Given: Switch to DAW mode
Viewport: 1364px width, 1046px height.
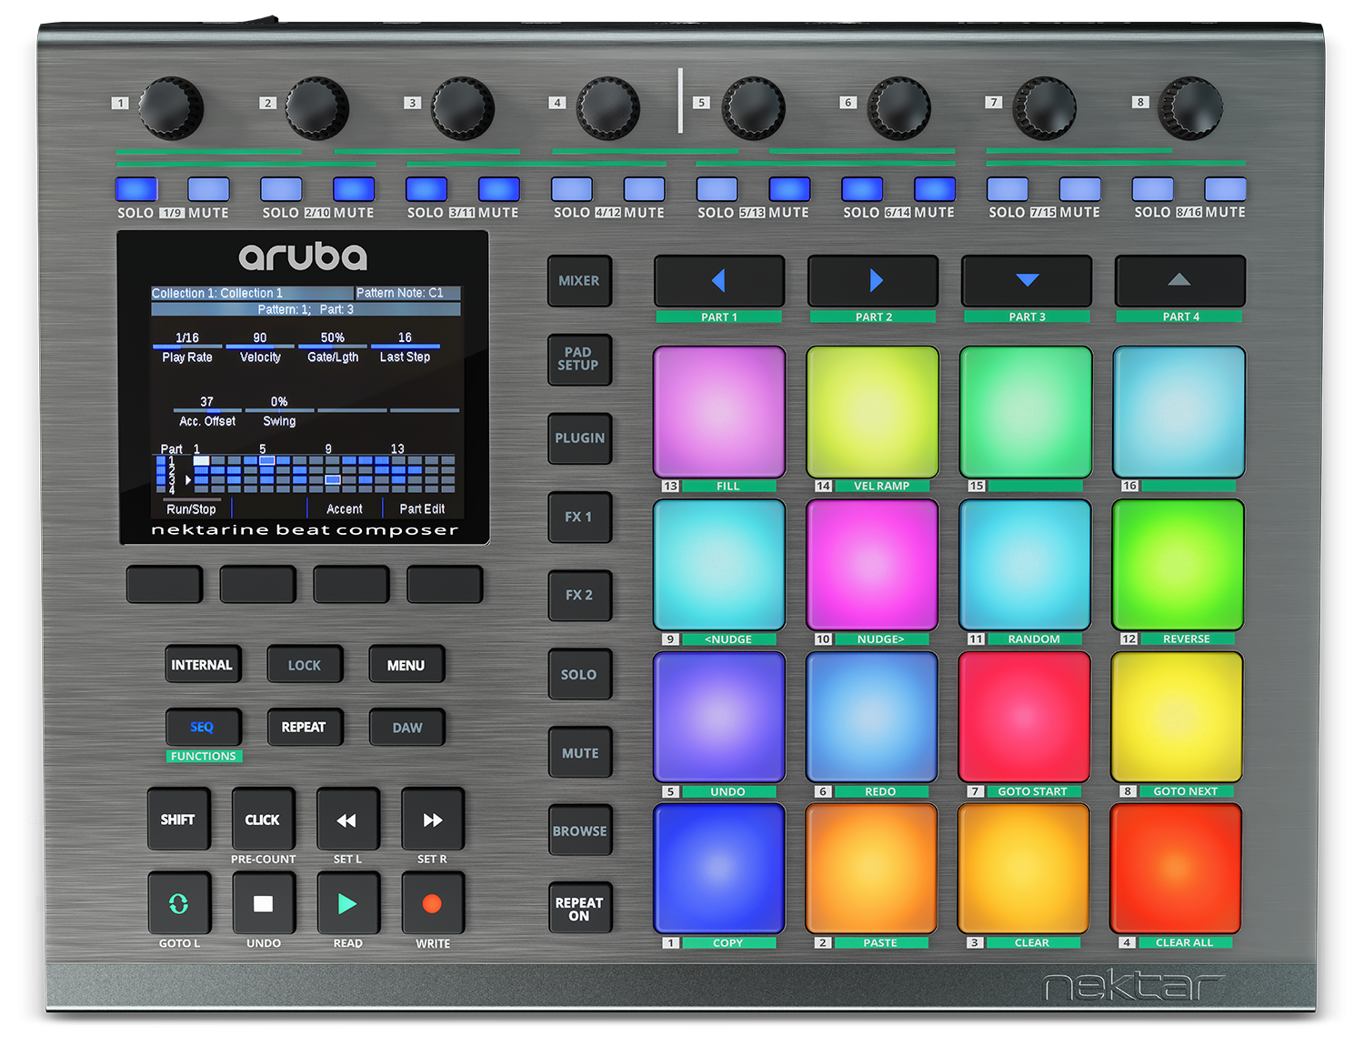Looking at the screenshot, I should 406,727.
